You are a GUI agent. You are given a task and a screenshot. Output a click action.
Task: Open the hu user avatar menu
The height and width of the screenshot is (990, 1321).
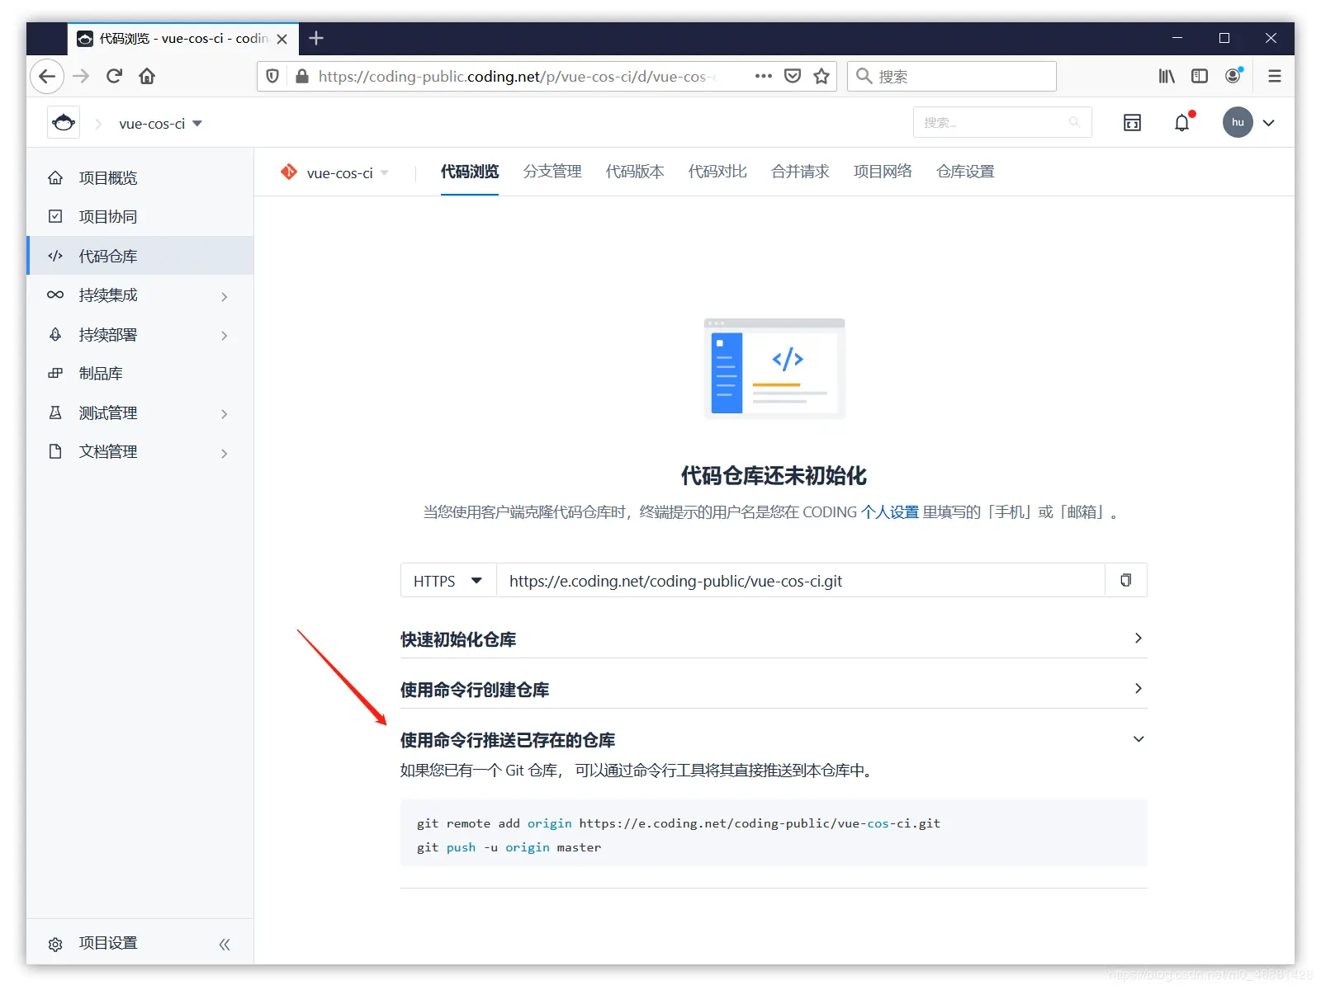1238,123
